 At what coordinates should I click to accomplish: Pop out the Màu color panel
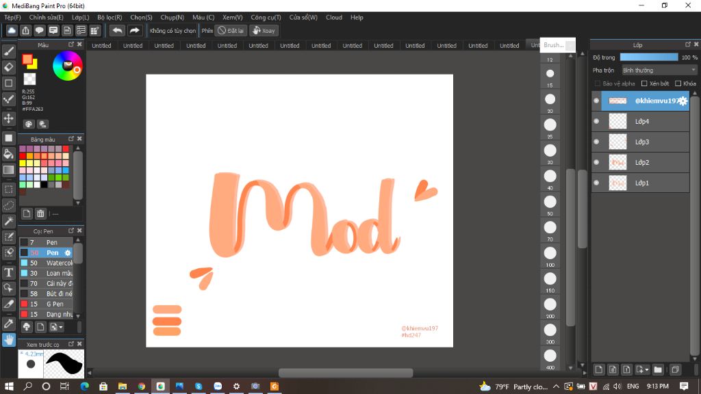coord(71,44)
